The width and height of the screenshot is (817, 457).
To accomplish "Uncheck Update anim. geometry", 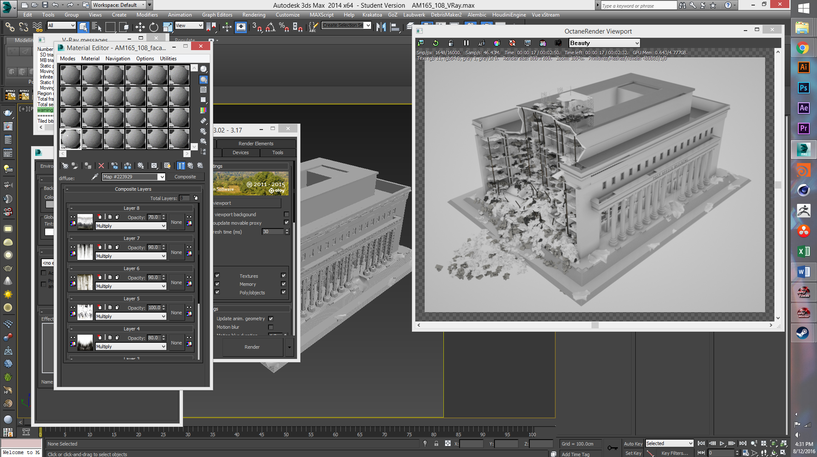I will pyautogui.click(x=271, y=319).
